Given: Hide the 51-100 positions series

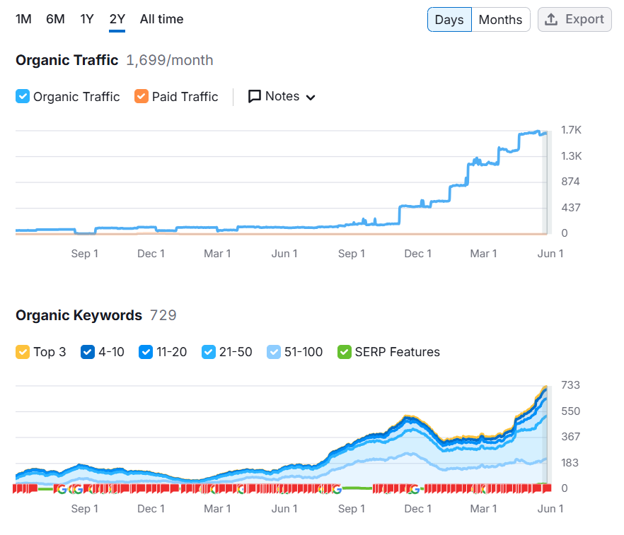Looking at the screenshot, I should 274,352.
